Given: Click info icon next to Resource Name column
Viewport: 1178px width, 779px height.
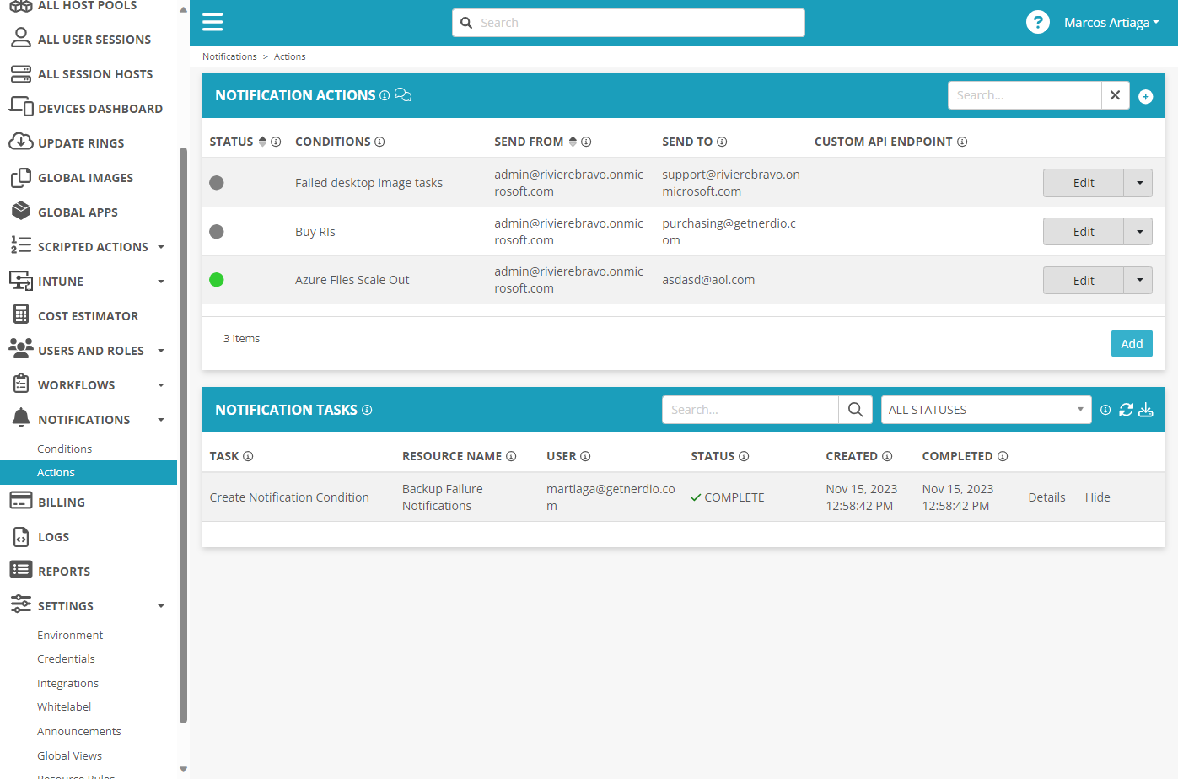Looking at the screenshot, I should coord(511,456).
